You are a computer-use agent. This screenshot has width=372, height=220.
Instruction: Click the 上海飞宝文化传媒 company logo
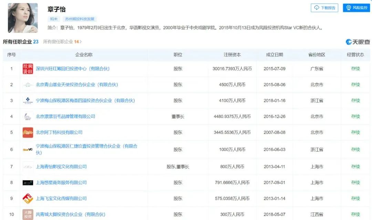[x=28, y=198]
